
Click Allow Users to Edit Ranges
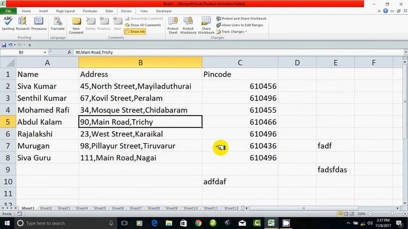240,25
